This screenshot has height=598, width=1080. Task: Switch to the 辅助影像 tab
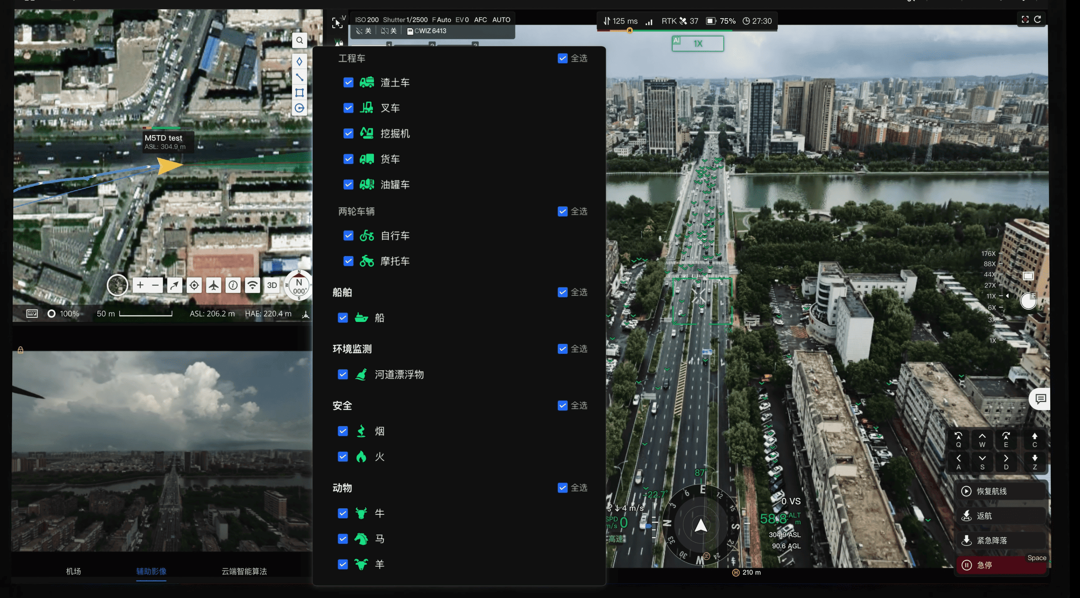151,571
